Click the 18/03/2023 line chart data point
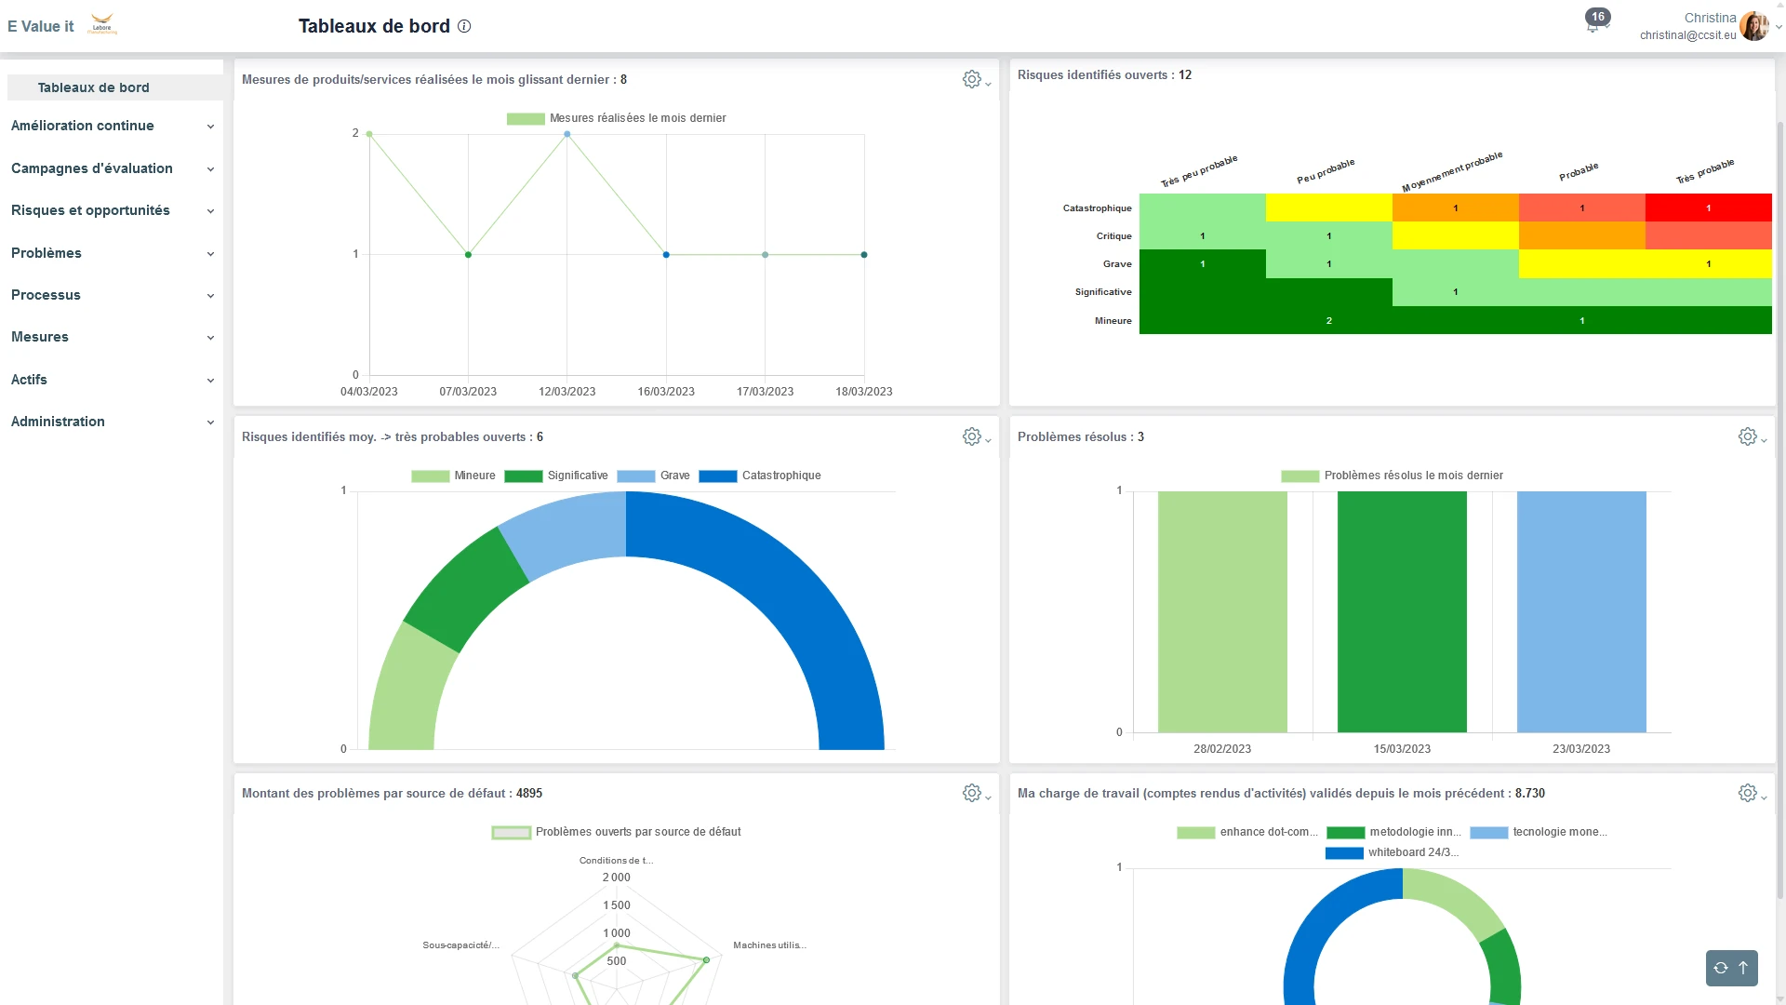This screenshot has height=1005, width=1786. pyautogui.click(x=864, y=254)
